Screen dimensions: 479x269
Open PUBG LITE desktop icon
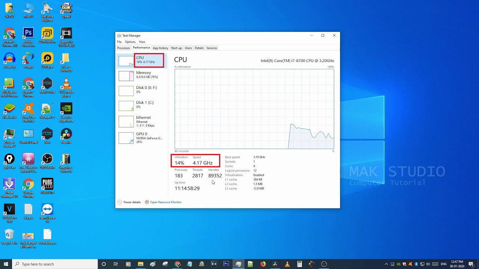coord(47,186)
